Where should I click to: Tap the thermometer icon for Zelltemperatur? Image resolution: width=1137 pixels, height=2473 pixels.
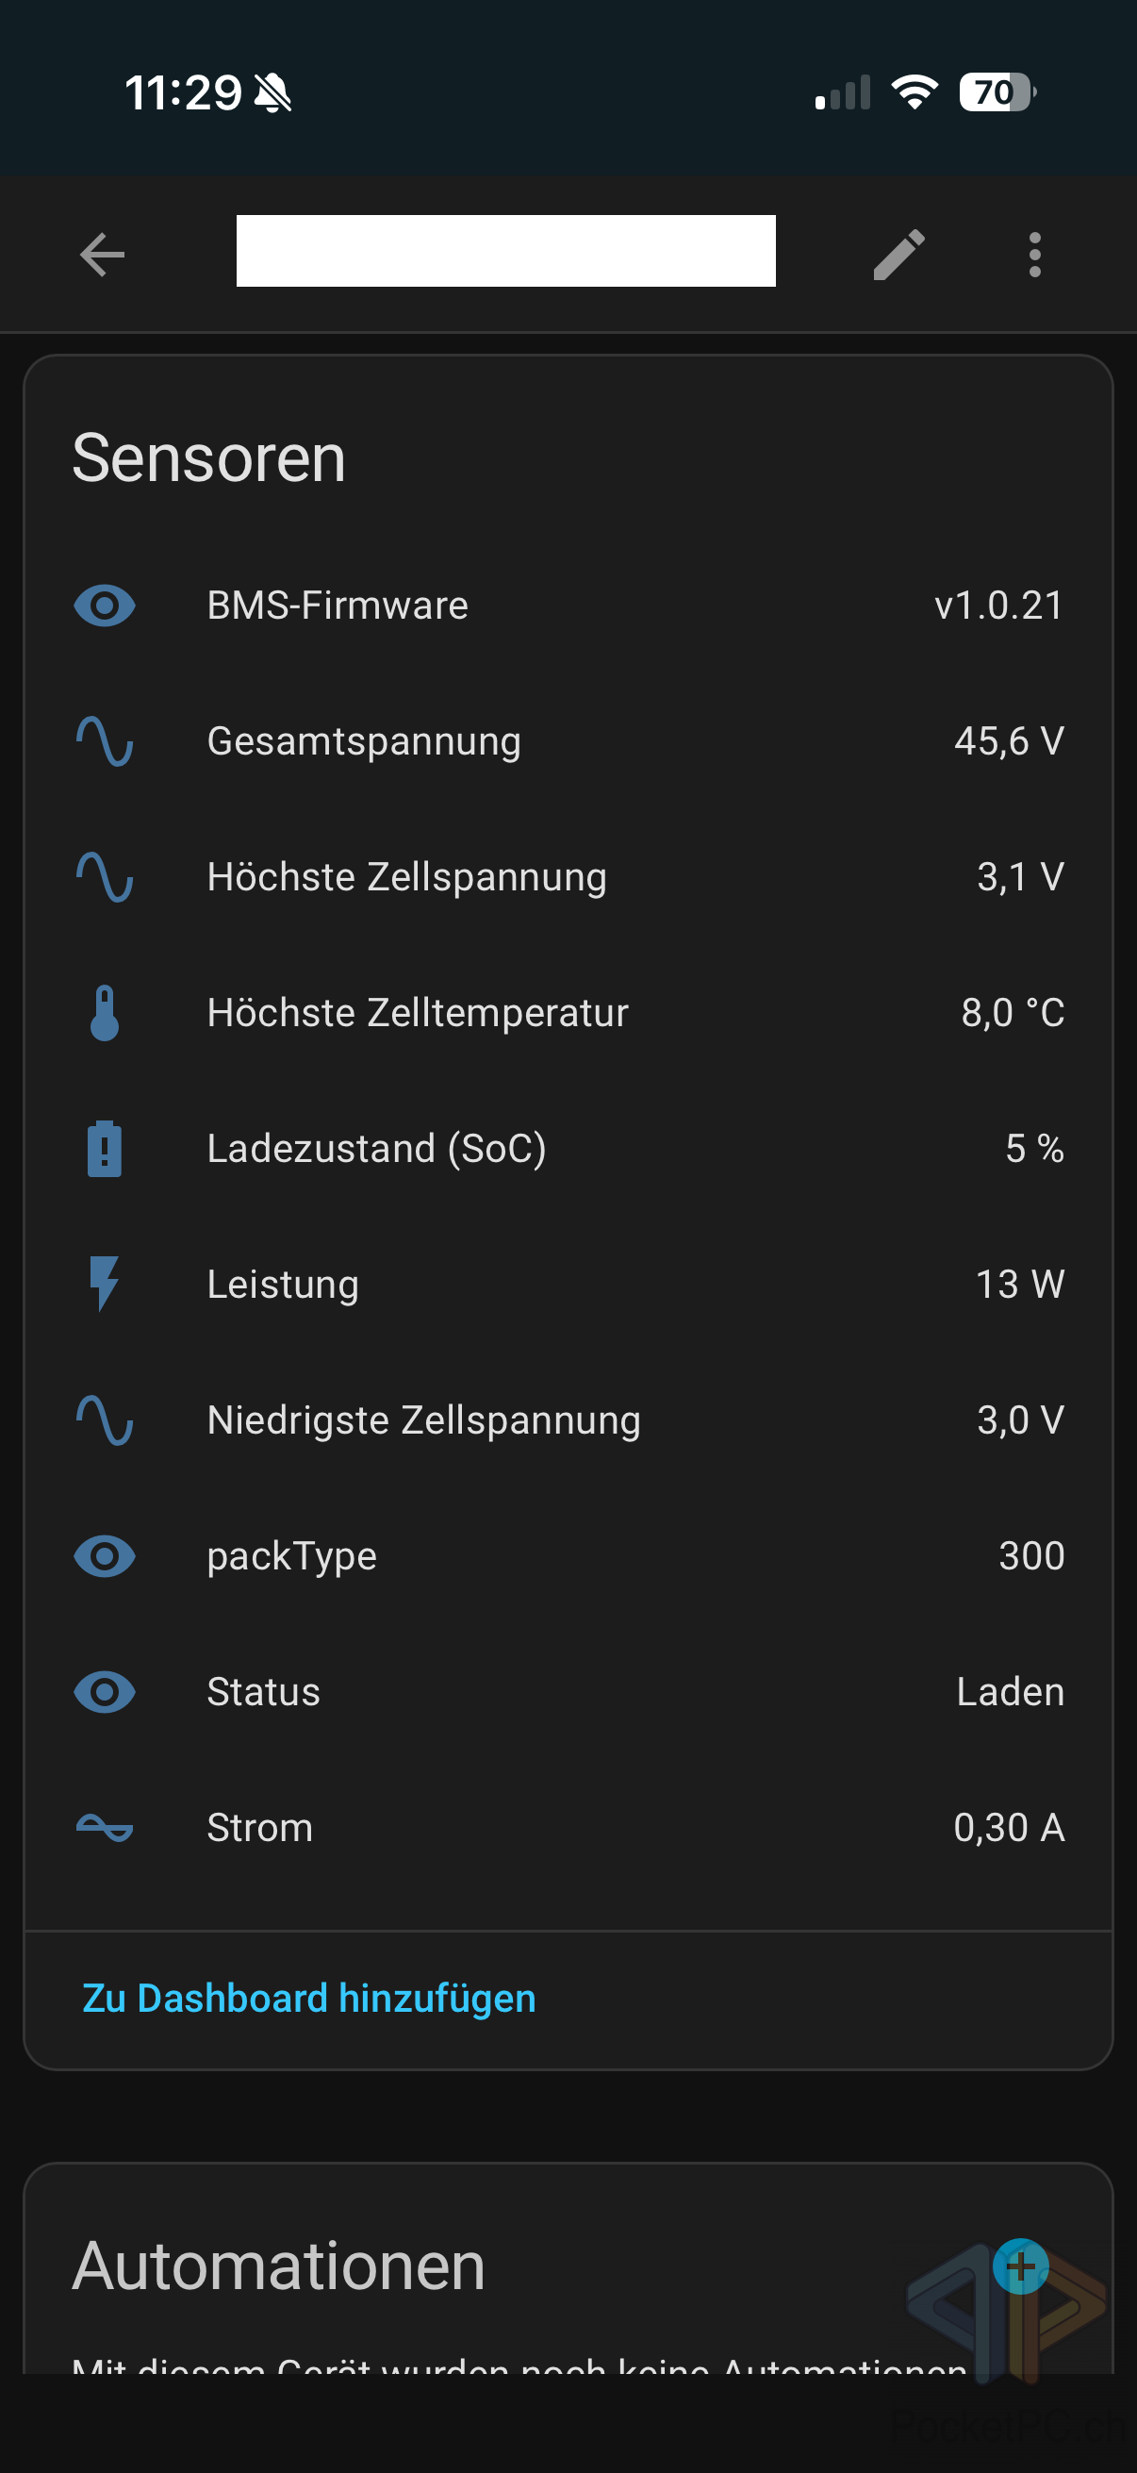(105, 1013)
